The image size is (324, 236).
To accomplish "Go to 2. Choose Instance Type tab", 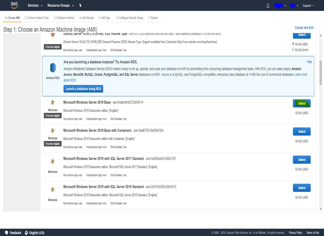I will 37,18.
